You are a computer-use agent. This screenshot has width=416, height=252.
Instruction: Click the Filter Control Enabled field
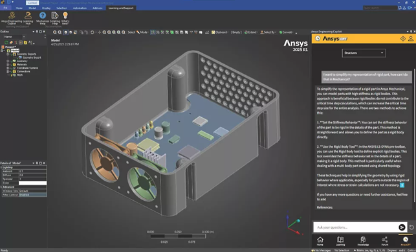32,194
